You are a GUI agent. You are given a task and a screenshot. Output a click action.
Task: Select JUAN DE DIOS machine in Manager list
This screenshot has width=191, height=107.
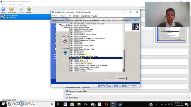click(x=25, y=17)
